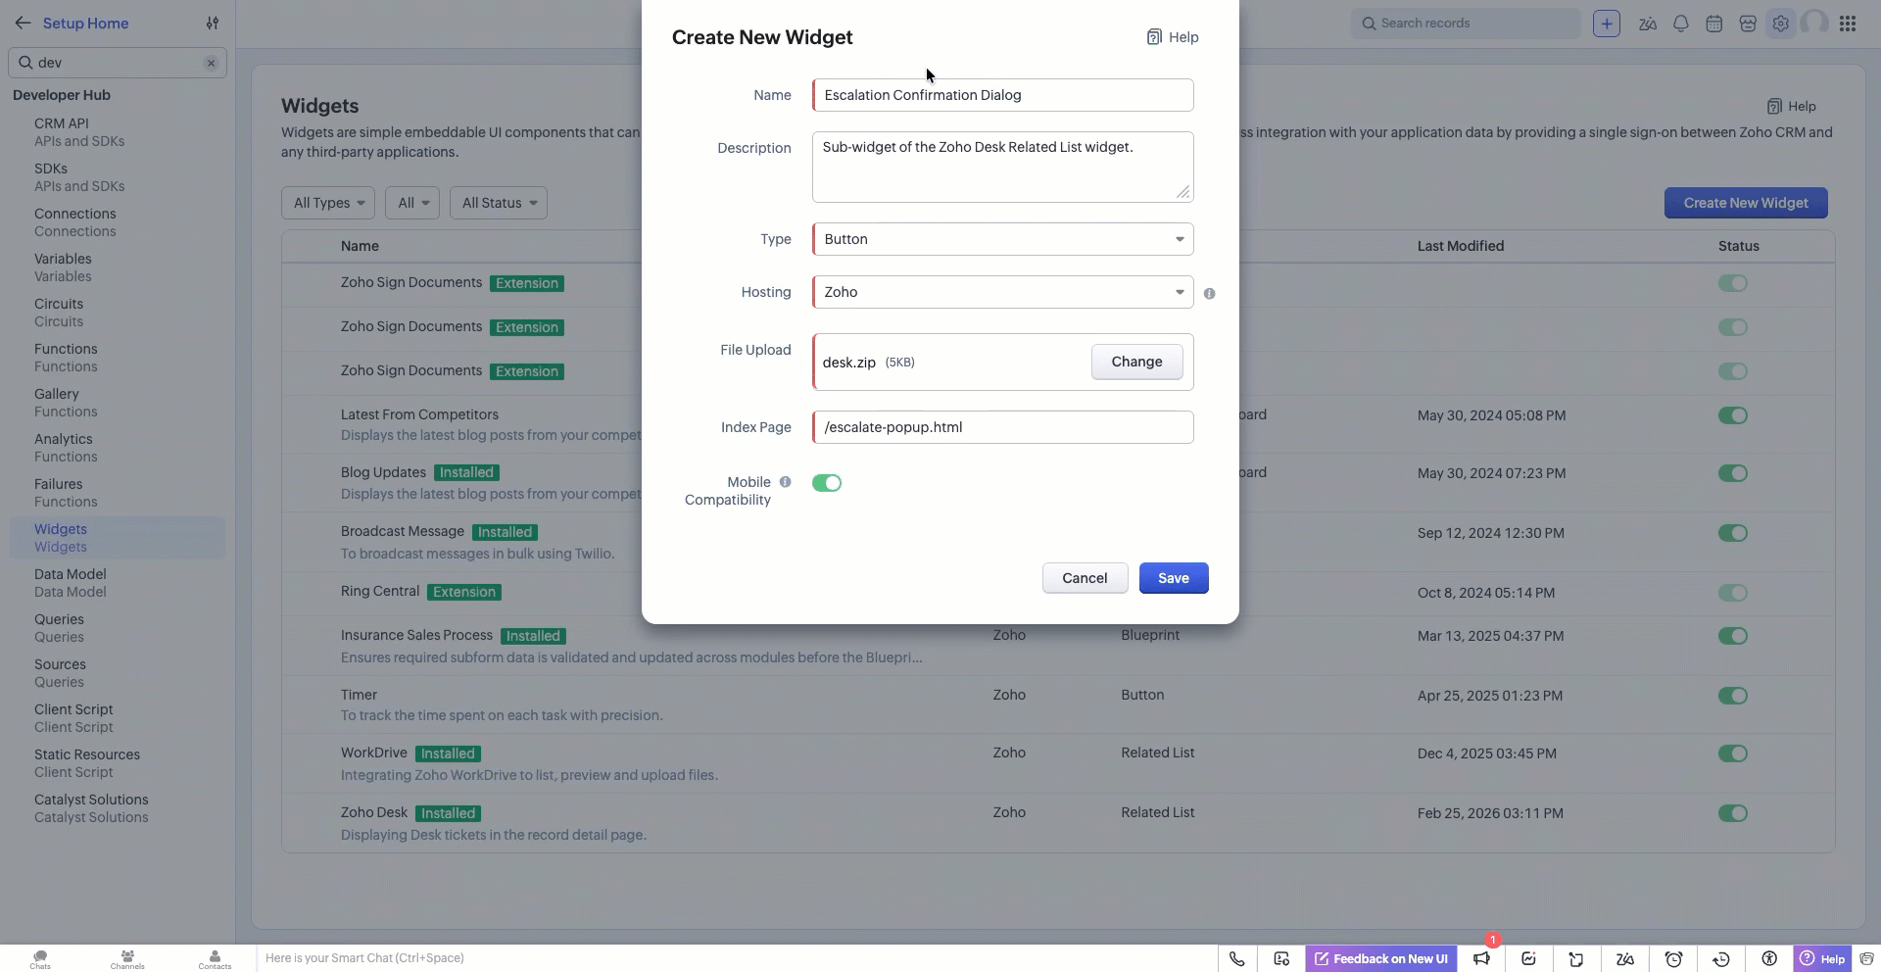Screen dimensions: 1881x972
Task: Expand the Hosting dropdown showing Zoho
Action: click(1003, 292)
